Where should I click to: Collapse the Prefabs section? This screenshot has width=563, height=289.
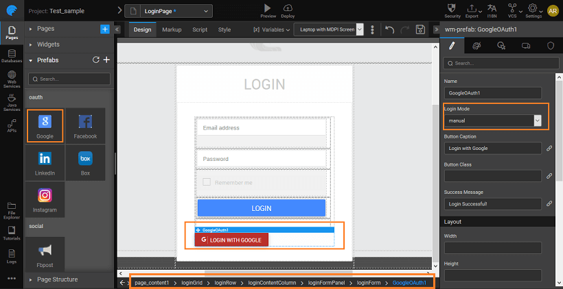pos(30,60)
